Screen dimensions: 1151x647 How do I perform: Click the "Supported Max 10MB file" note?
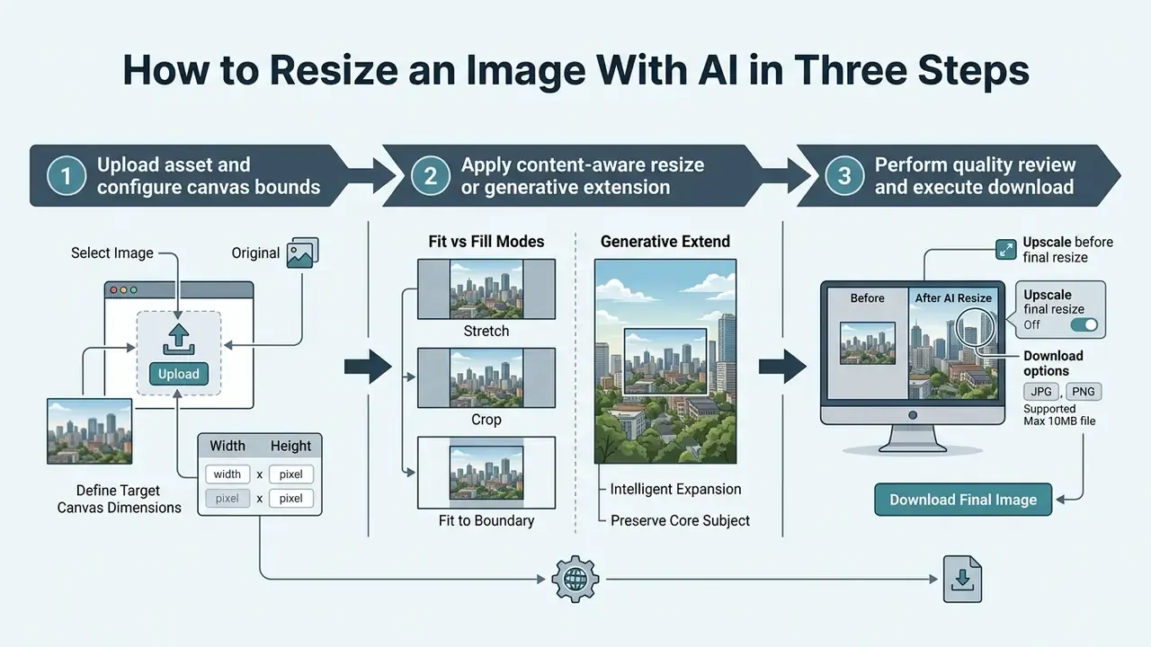click(x=1059, y=414)
